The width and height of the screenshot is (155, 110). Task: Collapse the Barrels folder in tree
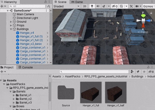coord(11,92)
